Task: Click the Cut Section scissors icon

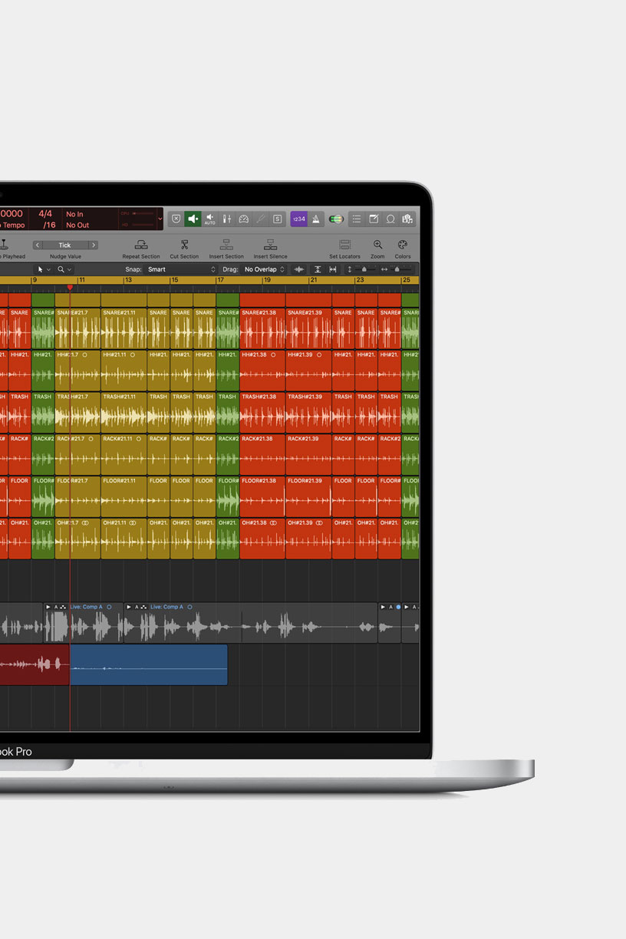Action: [184, 245]
